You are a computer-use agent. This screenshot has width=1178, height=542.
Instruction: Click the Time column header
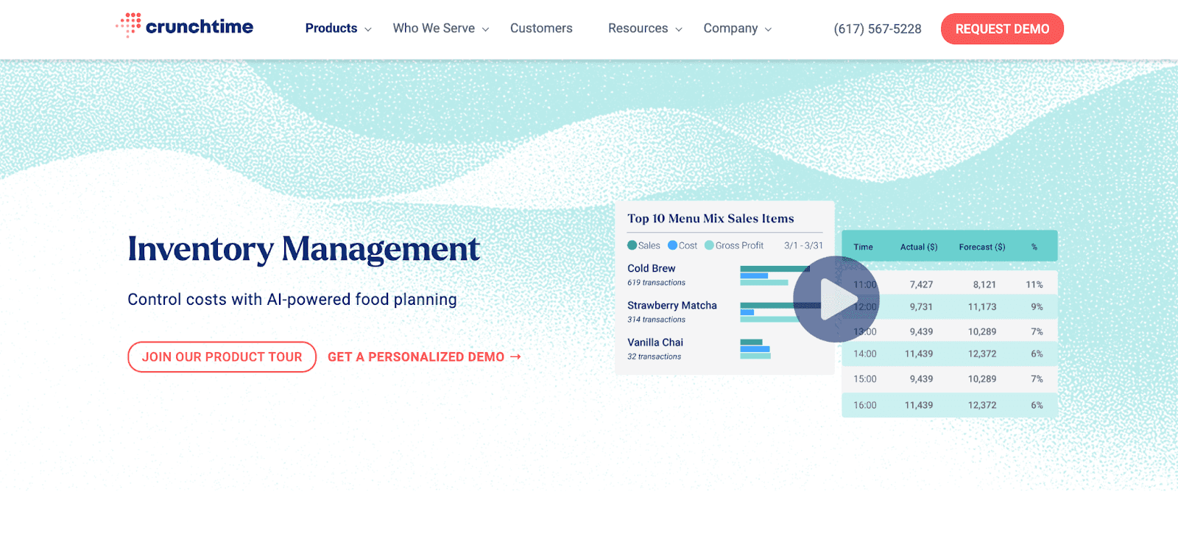863,247
